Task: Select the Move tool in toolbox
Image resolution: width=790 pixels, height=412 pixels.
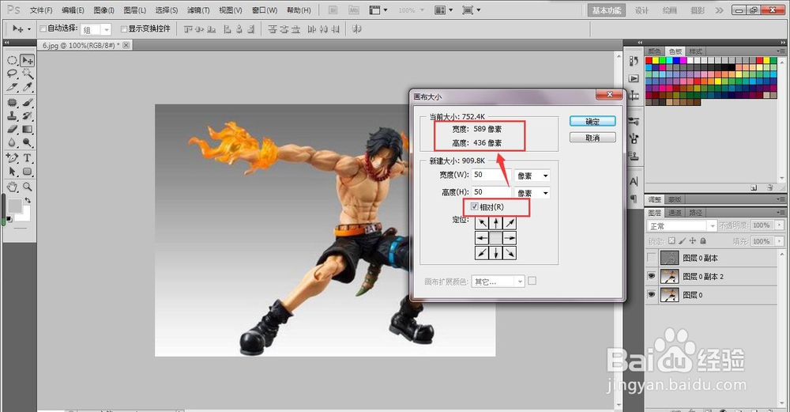Action: (28, 61)
